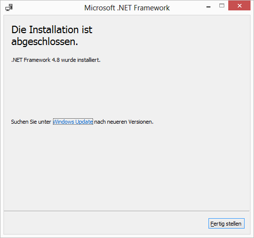Maximize the installer window
This screenshot has height=238, width=254.
pyautogui.click(x=222, y=6)
